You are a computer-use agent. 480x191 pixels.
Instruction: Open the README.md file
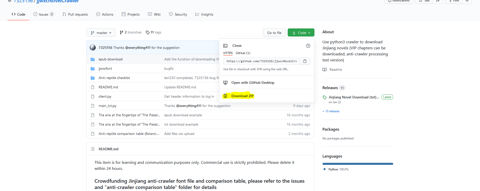(x=108, y=87)
